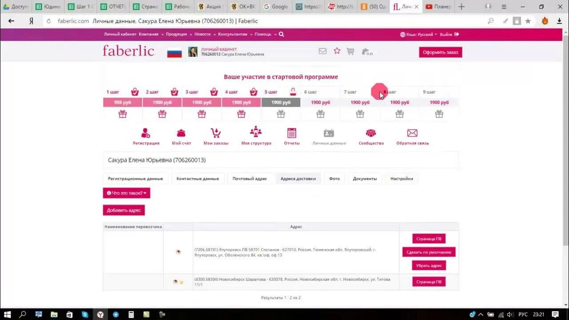Expand the Что это такое? dropdown
The image size is (569, 320).
127,193
